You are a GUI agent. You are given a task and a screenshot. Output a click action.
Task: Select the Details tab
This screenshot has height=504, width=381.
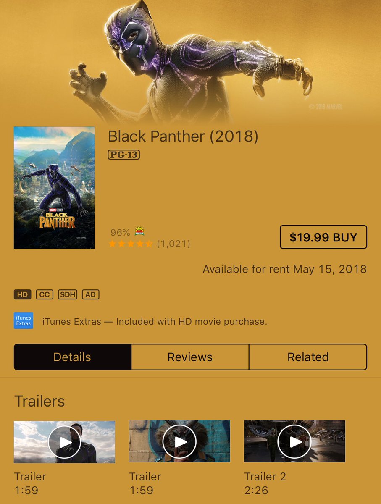(x=72, y=357)
